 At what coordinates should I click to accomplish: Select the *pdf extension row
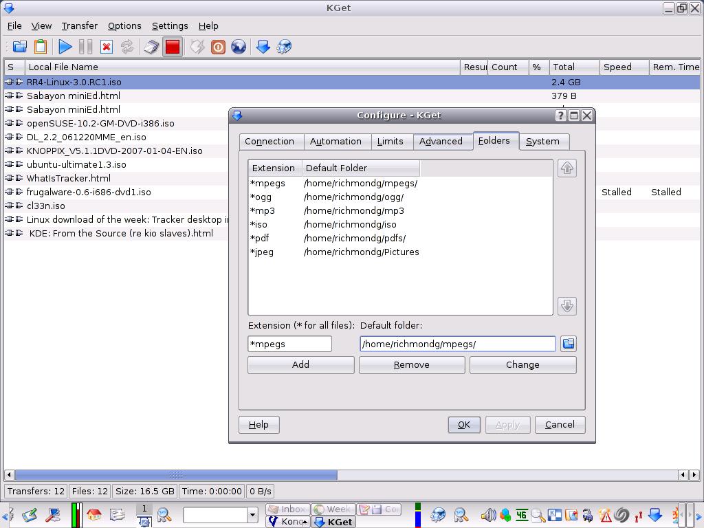point(400,239)
